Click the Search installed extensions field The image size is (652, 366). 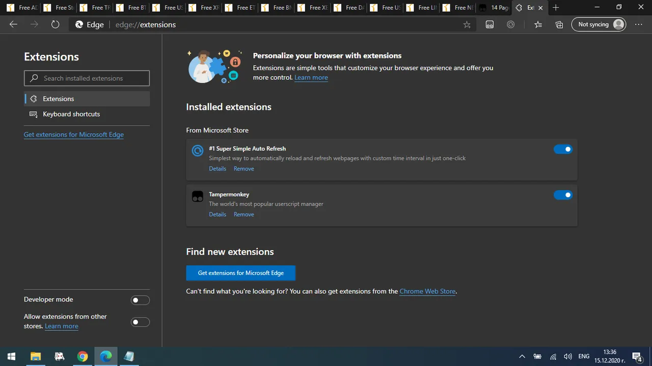(x=87, y=78)
